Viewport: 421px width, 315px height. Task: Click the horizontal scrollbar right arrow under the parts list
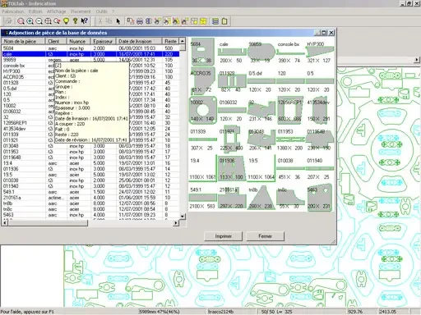pyautogui.click(x=176, y=223)
